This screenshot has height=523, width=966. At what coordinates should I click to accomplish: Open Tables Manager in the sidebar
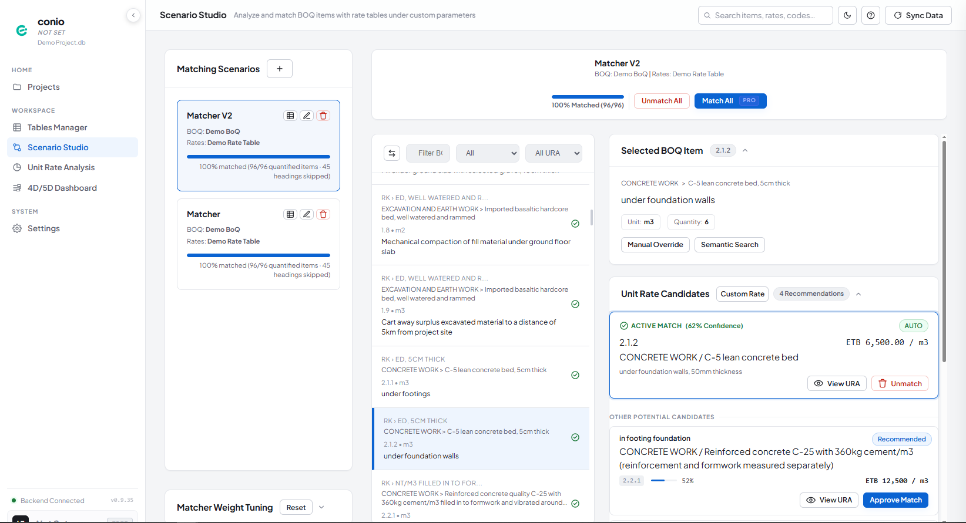72,127
